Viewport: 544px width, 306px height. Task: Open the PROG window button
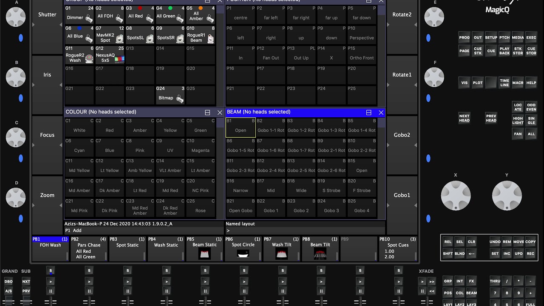coord(465,37)
